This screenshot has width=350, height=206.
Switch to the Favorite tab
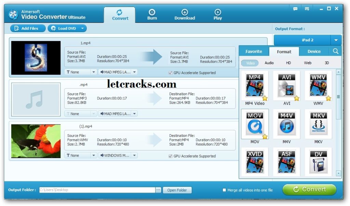(254, 51)
